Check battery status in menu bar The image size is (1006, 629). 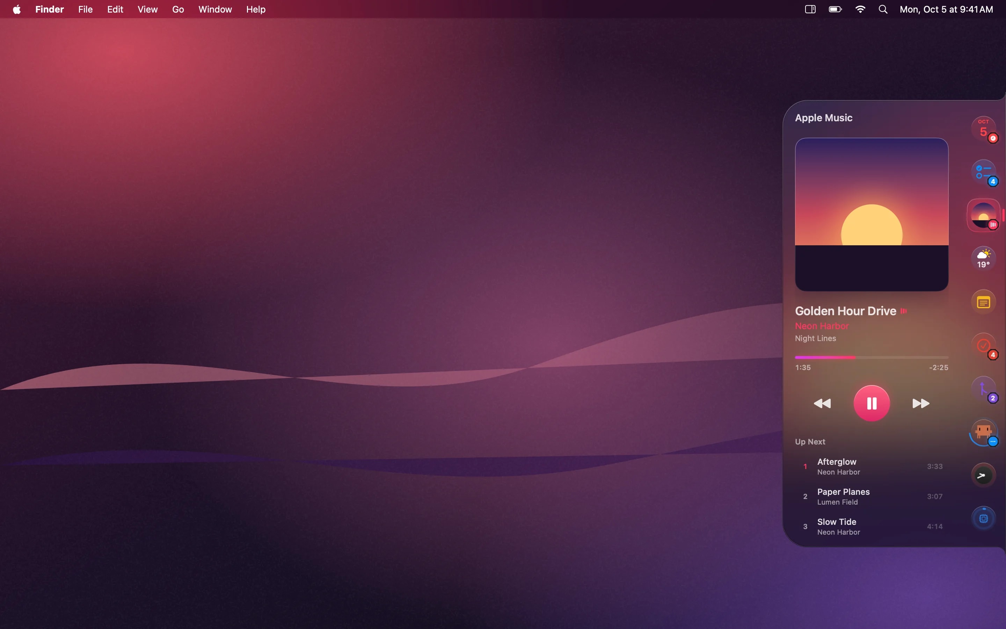[x=835, y=9]
